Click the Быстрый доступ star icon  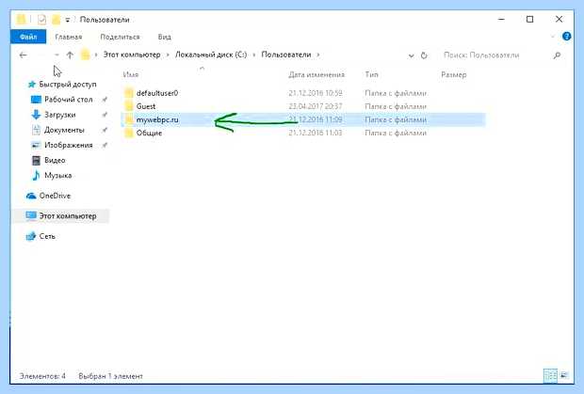[x=31, y=85]
